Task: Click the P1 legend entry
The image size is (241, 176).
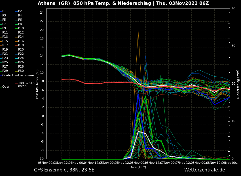Action: click(4, 11)
